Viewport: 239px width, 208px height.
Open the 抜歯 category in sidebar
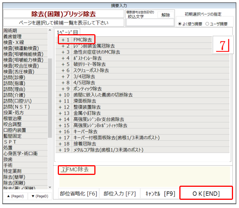[10, 159]
